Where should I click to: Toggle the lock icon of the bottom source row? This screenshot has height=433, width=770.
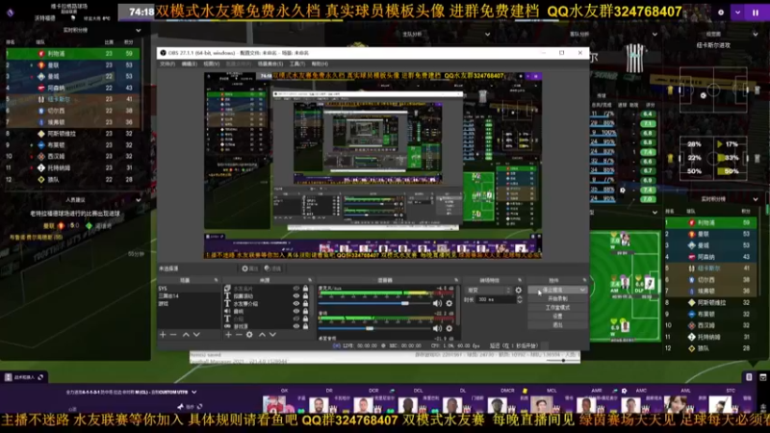pos(305,326)
